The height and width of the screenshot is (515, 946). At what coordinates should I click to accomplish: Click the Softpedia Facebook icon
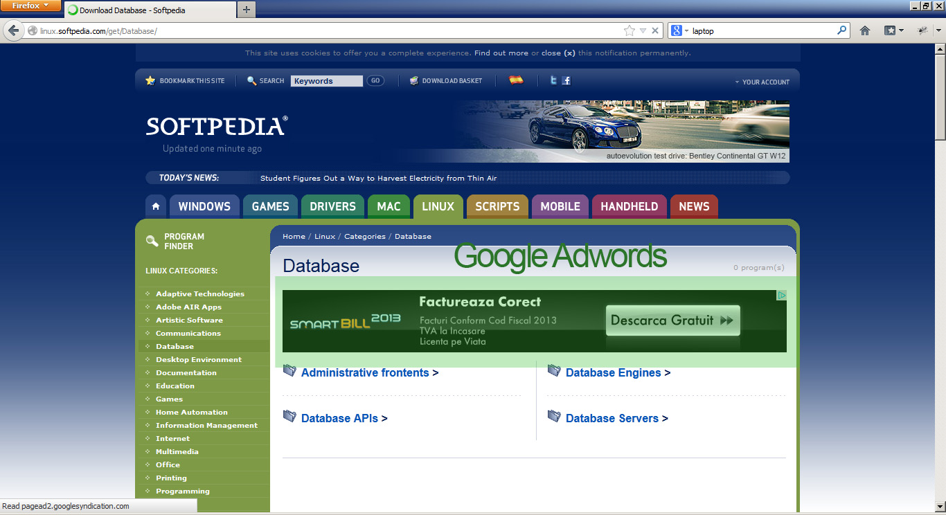[x=566, y=81]
